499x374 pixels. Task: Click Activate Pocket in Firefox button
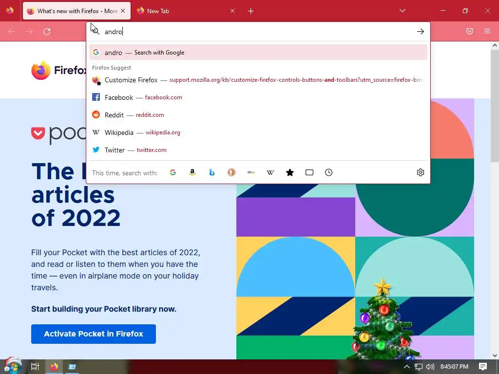[x=94, y=334]
